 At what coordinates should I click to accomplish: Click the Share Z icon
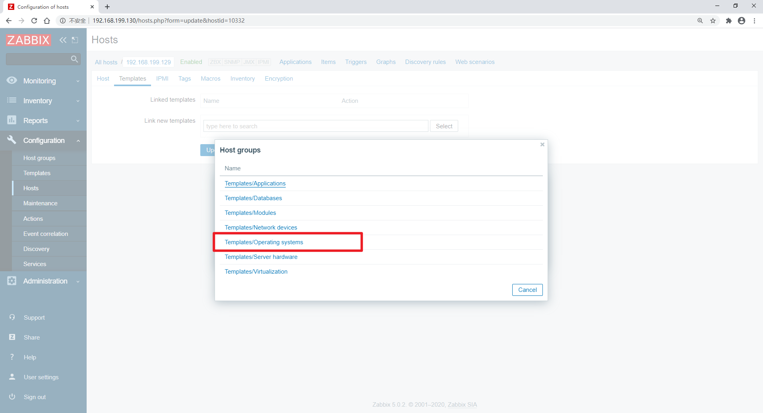[x=12, y=337]
